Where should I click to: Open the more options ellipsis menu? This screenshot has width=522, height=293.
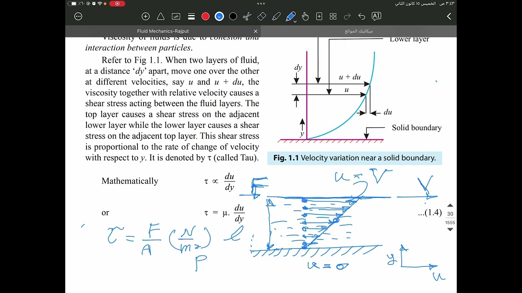(x=78, y=16)
